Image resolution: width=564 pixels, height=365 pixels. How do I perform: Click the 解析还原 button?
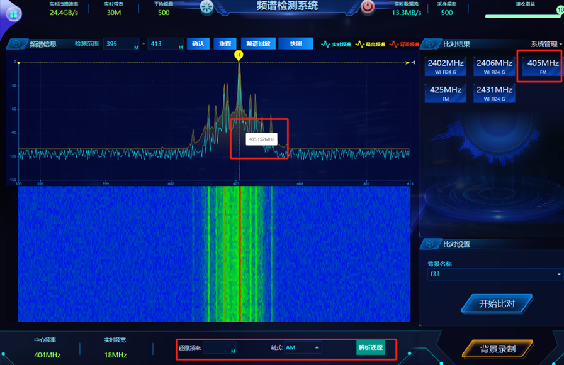coord(371,347)
